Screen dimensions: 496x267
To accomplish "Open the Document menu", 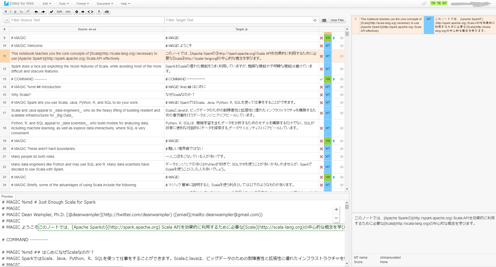I will tap(105, 4).
